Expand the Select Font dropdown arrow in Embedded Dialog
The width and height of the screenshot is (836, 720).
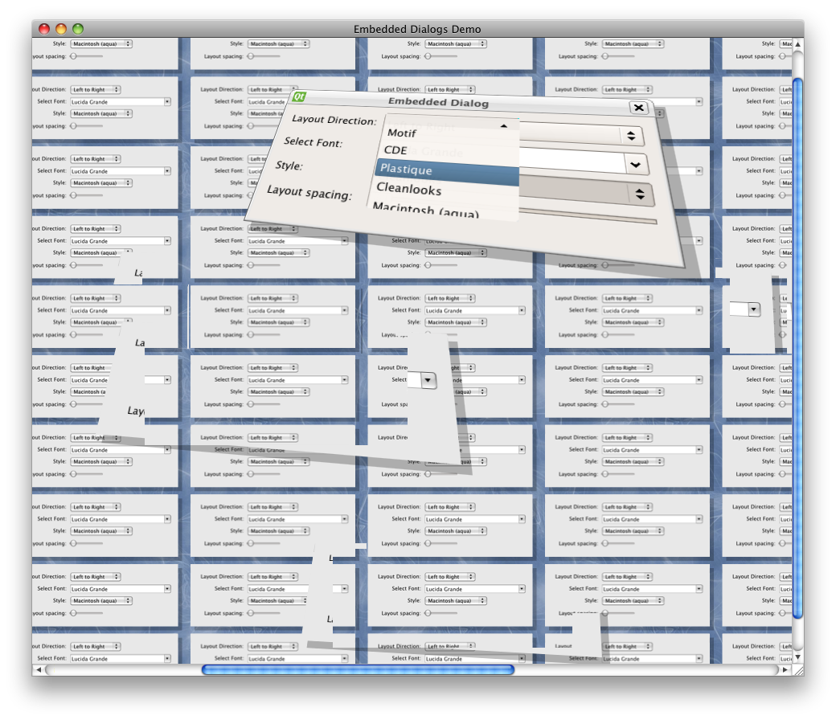pos(636,164)
